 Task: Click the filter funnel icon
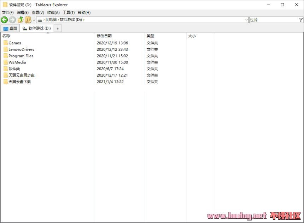tap(301, 20)
